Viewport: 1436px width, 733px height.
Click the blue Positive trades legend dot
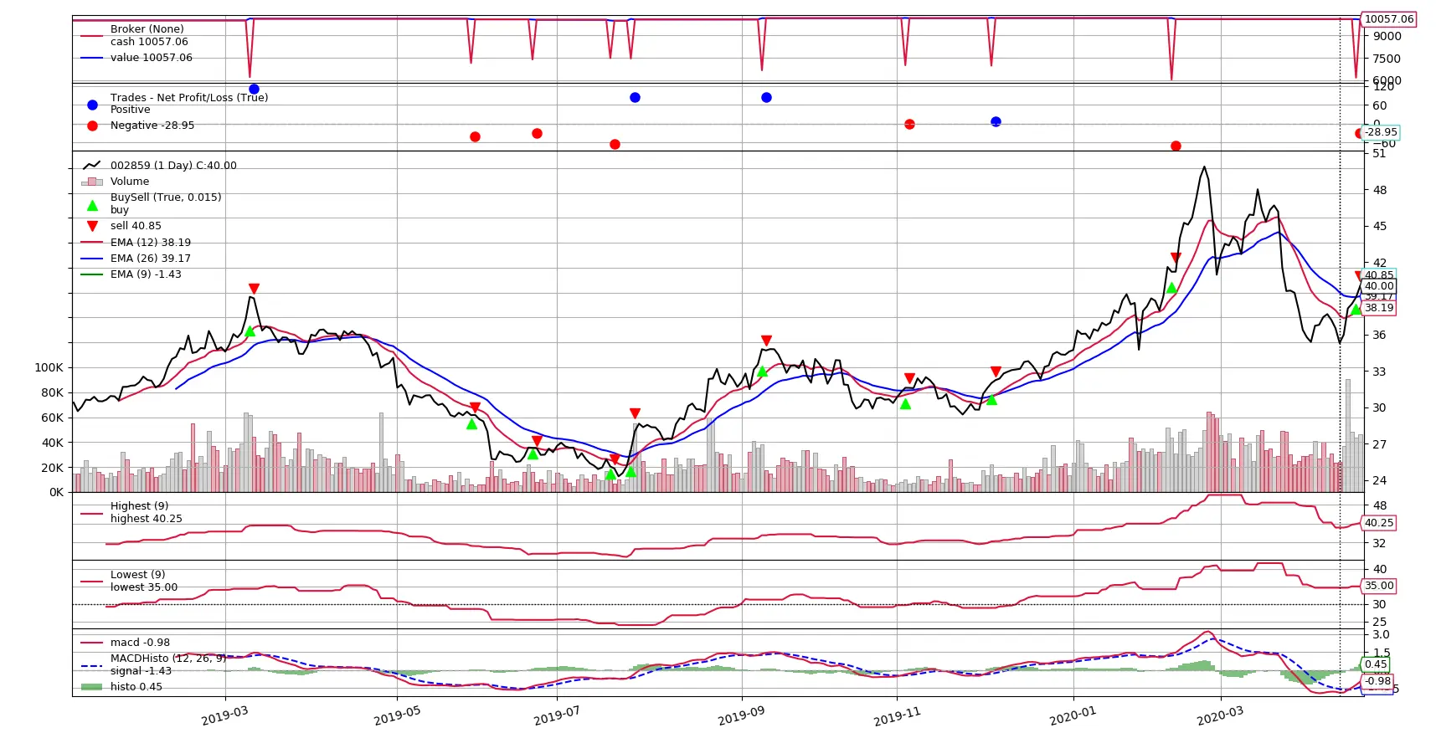click(92, 105)
